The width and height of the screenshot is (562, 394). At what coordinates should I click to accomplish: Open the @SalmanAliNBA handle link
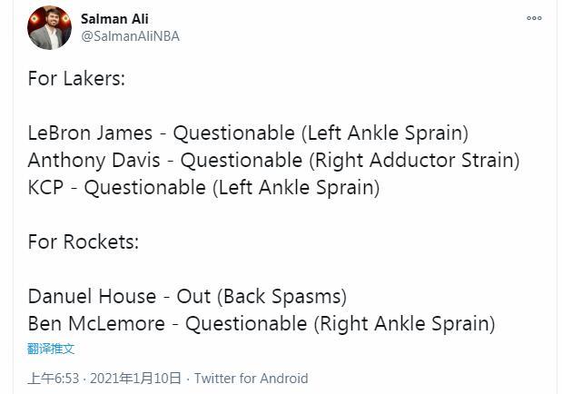pos(130,36)
